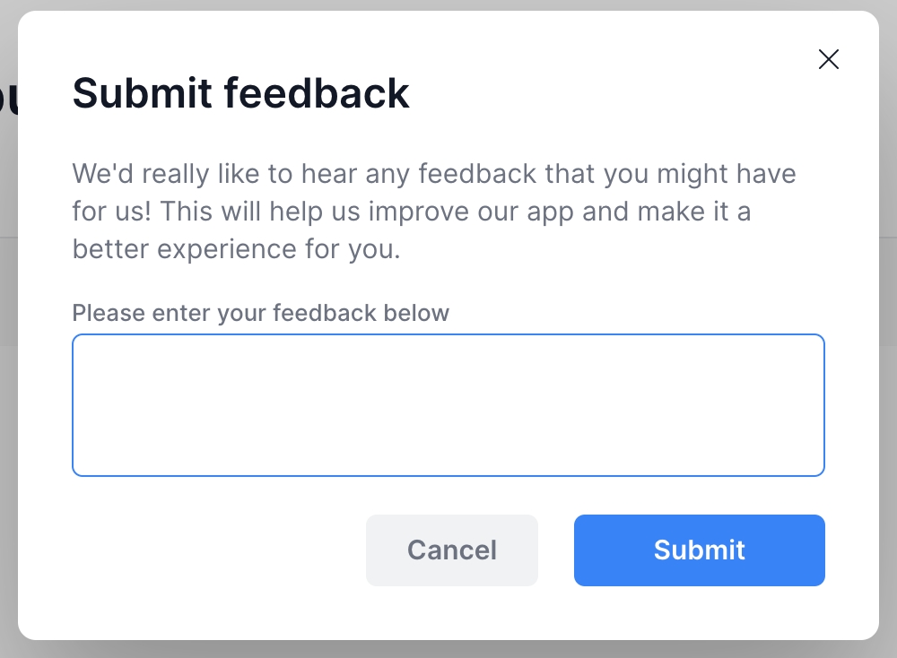Place cursor in the blue-outlined text box
Image resolution: width=897 pixels, height=658 pixels.
448,404
